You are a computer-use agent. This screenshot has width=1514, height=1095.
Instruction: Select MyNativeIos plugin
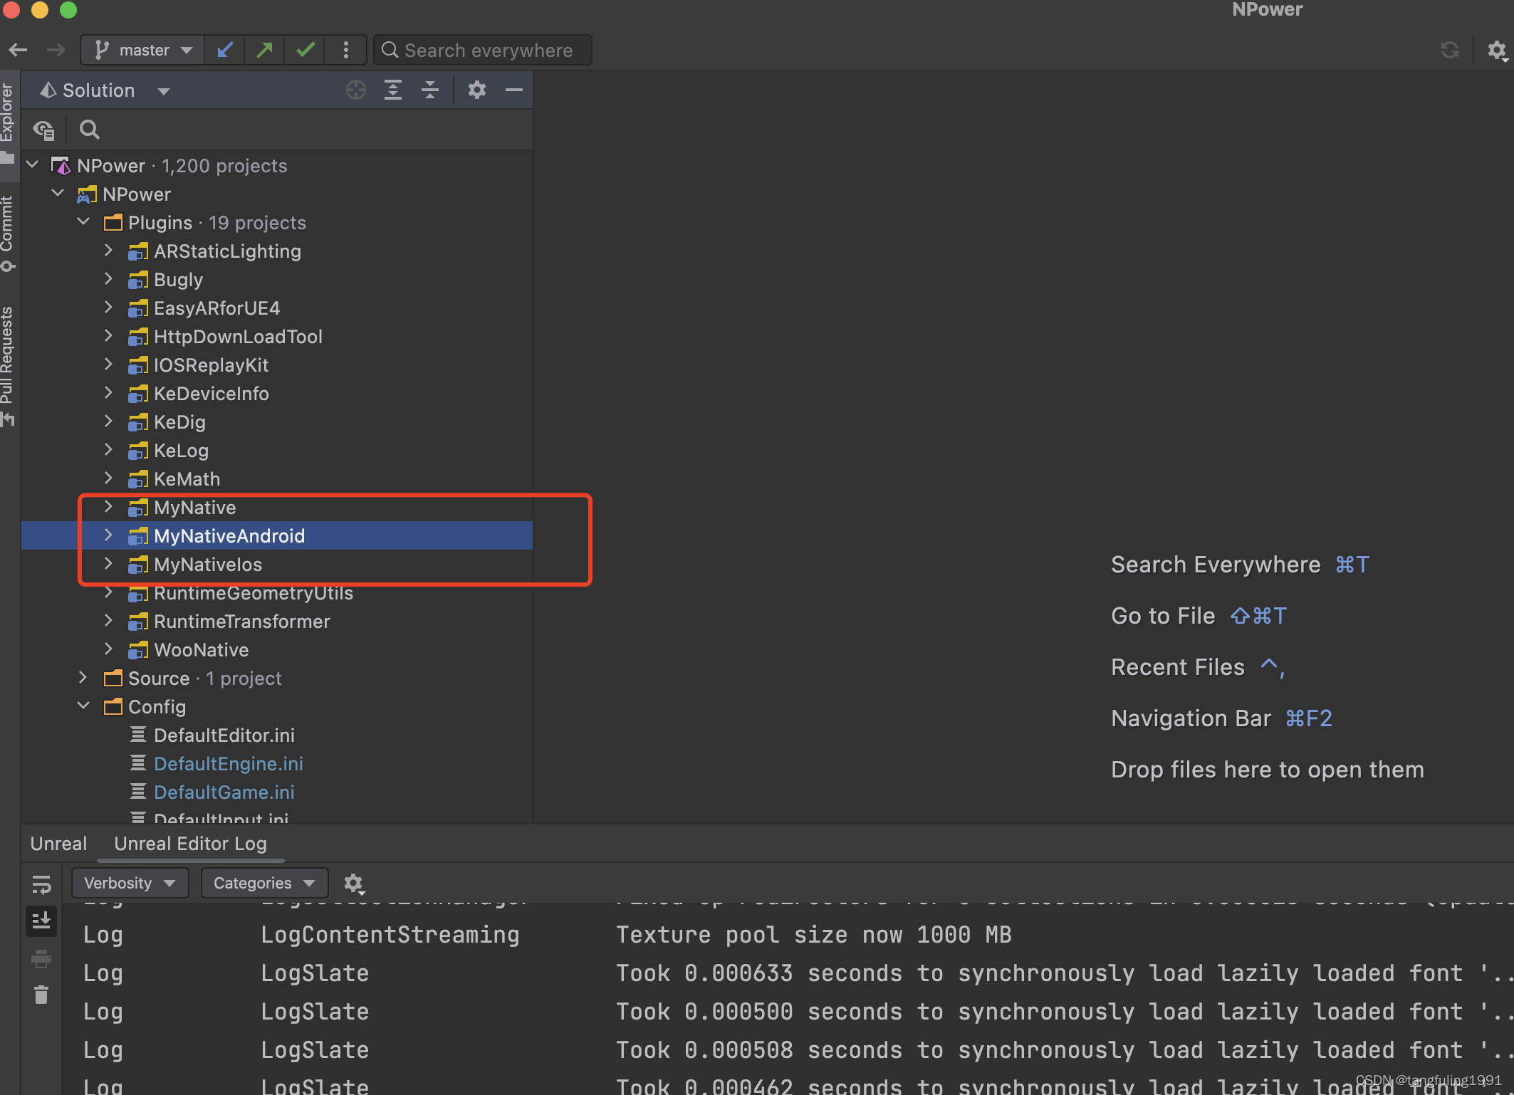(x=208, y=565)
